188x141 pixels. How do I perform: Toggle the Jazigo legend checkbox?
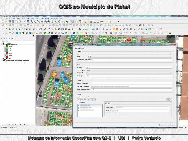(5, 50)
